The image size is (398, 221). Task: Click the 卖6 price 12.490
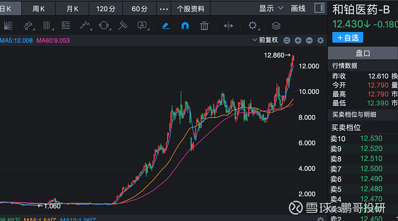tap(371, 179)
